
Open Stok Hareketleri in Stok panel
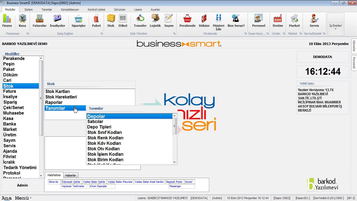(x=90, y=97)
